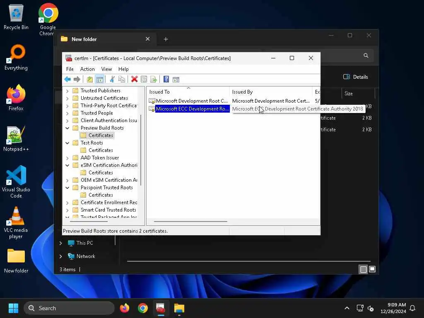Open Everything search desktop icon

(x=16, y=57)
